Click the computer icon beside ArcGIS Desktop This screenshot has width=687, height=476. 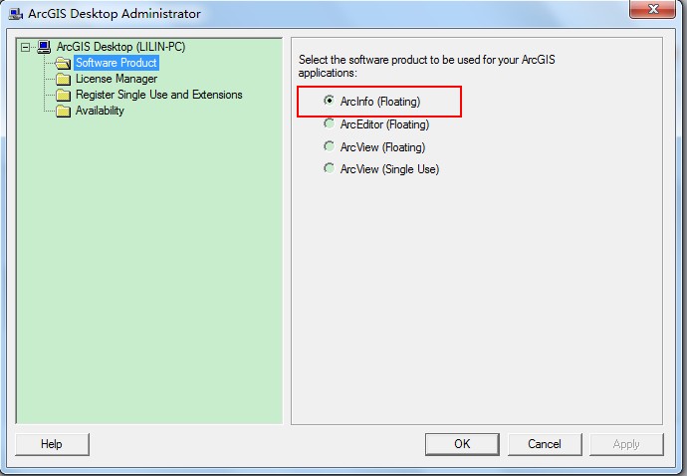[44, 47]
